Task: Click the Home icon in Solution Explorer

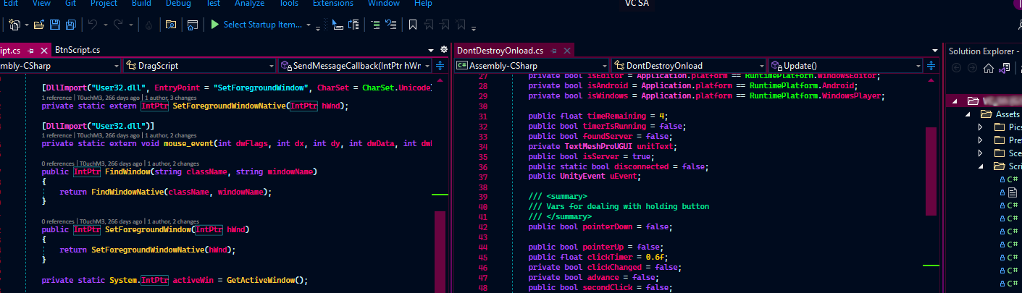Action: coord(988,69)
